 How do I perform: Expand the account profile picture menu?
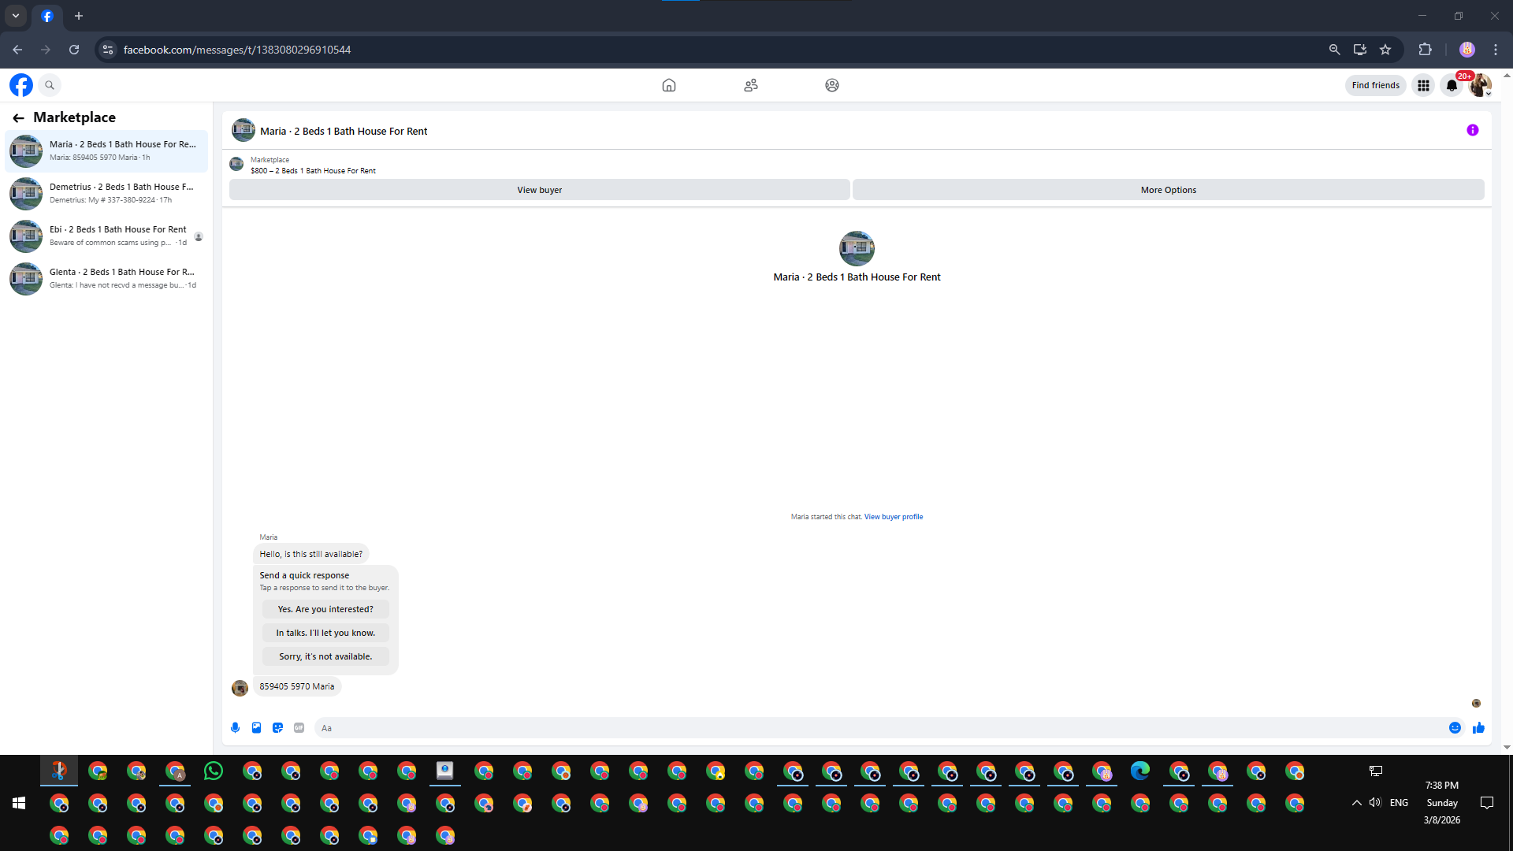pyautogui.click(x=1480, y=85)
